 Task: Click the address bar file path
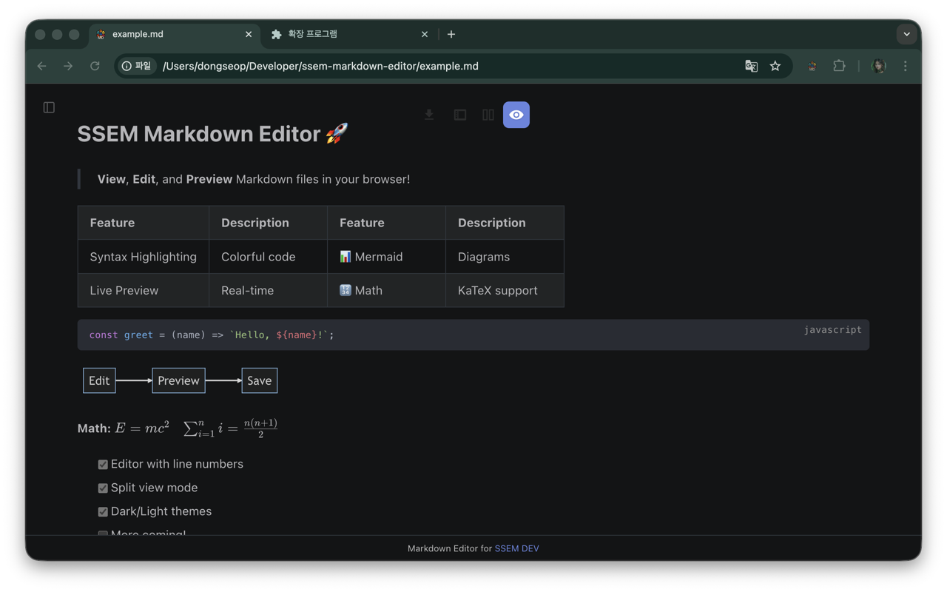coord(320,66)
